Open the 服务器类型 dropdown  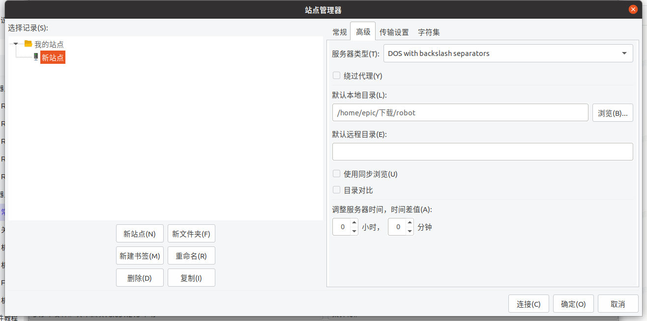tap(508, 53)
